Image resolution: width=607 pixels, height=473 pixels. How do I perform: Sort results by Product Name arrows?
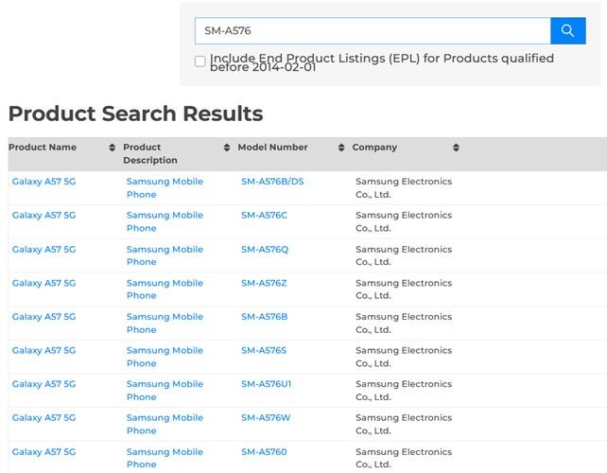(113, 148)
